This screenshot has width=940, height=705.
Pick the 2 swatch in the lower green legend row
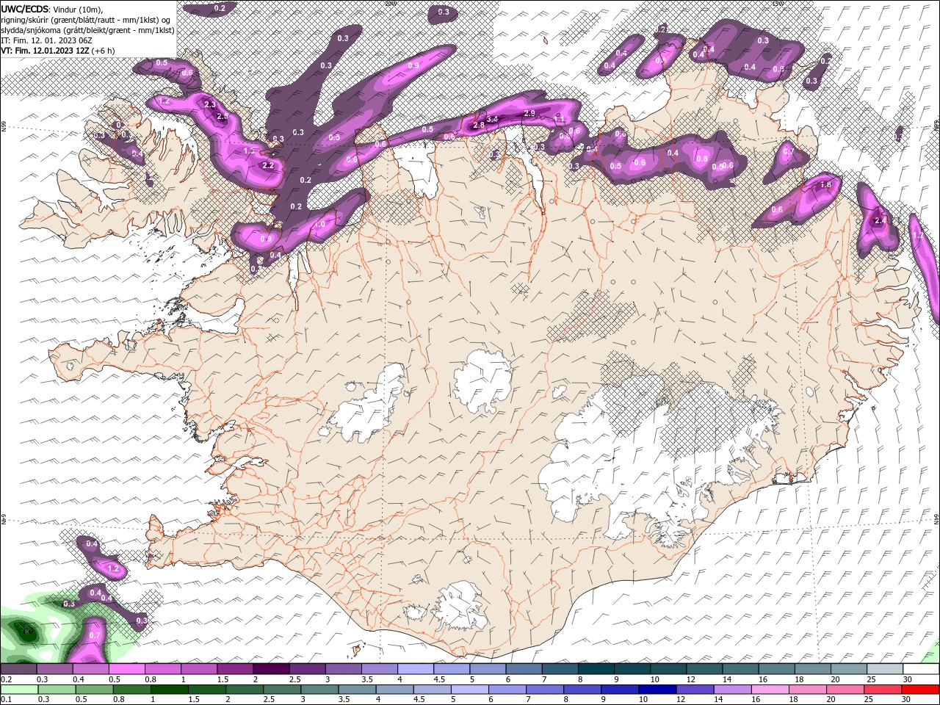(244, 690)
